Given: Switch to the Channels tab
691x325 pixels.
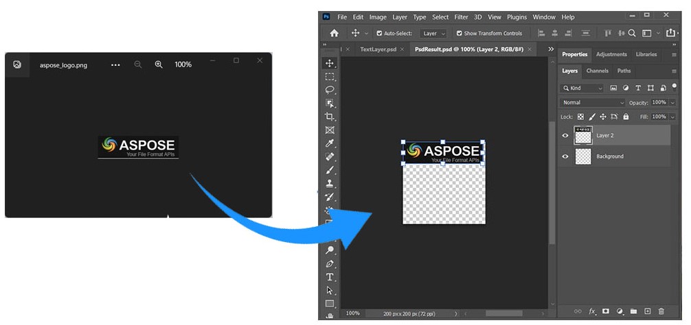Looking at the screenshot, I should tap(597, 71).
